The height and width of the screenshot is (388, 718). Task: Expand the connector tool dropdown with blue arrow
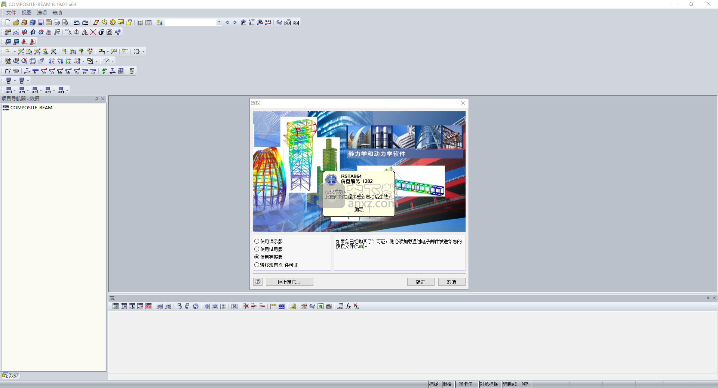point(143,51)
